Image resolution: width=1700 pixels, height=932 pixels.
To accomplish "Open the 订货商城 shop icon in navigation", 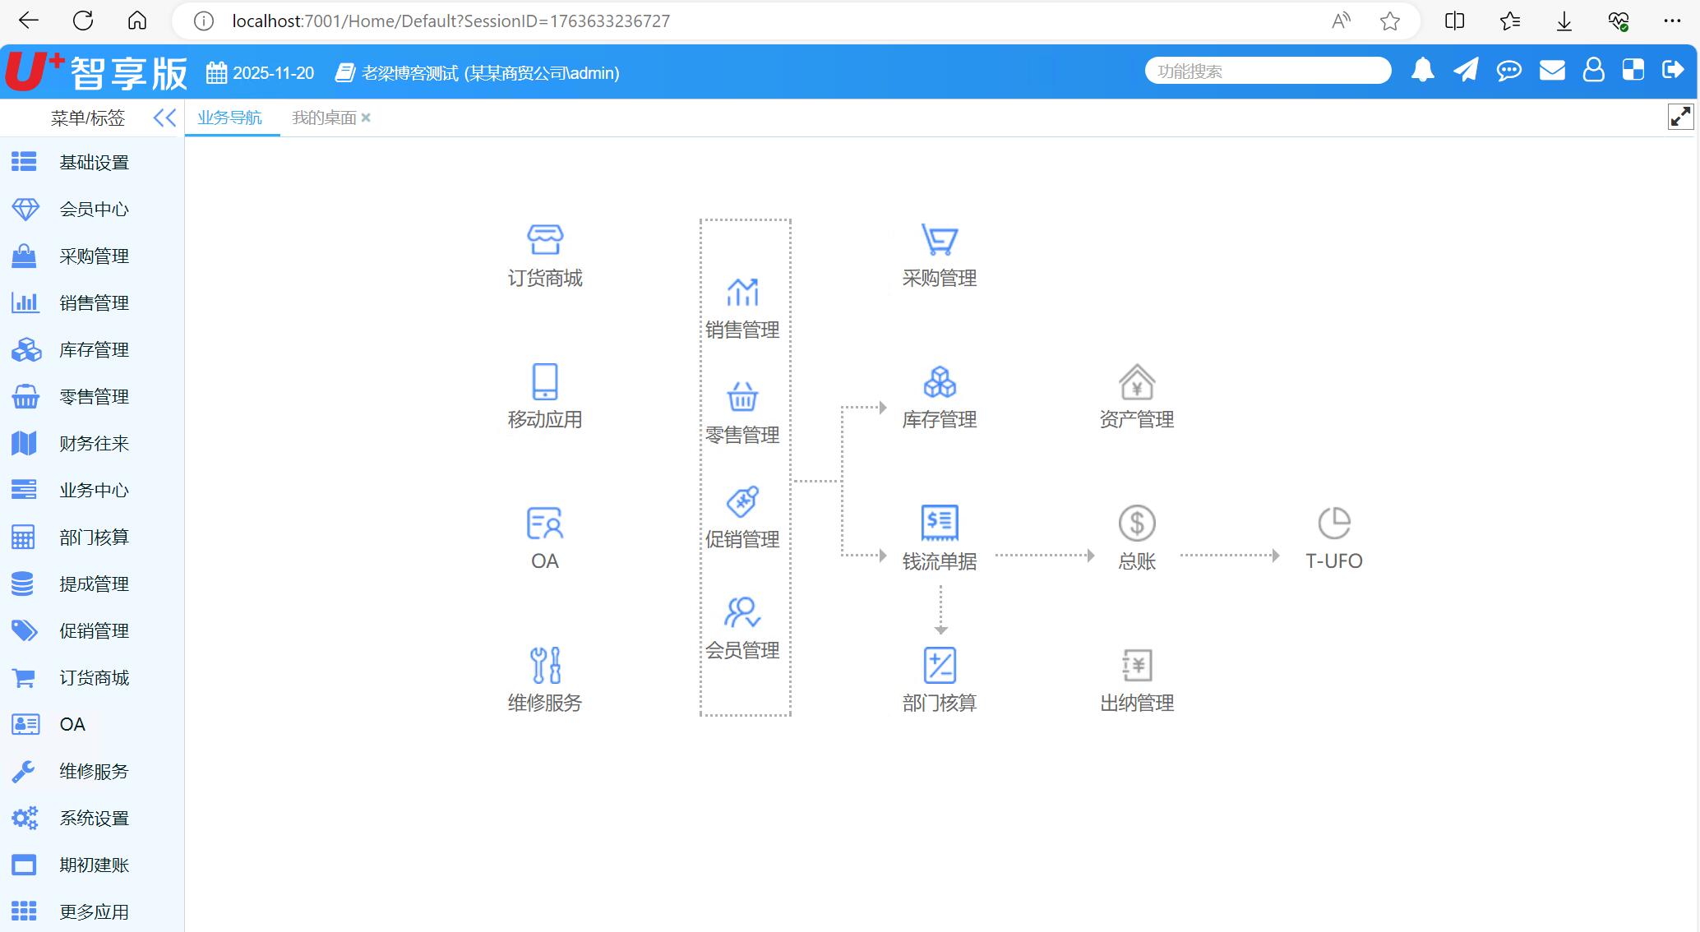I will (x=544, y=240).
